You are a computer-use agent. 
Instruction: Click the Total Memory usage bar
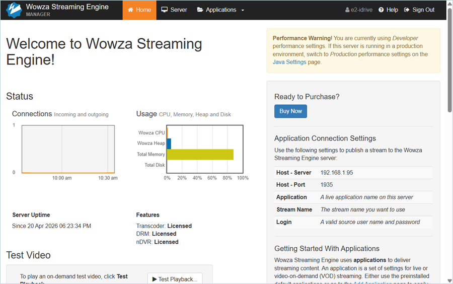point(200,154)
